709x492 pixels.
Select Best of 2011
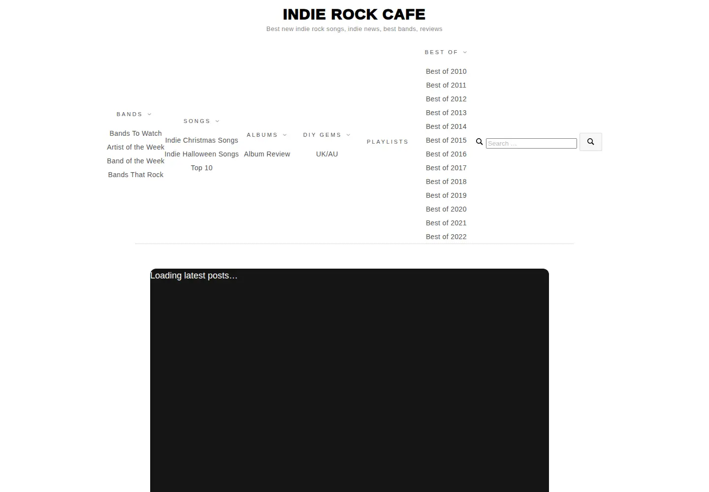(446, 85)
